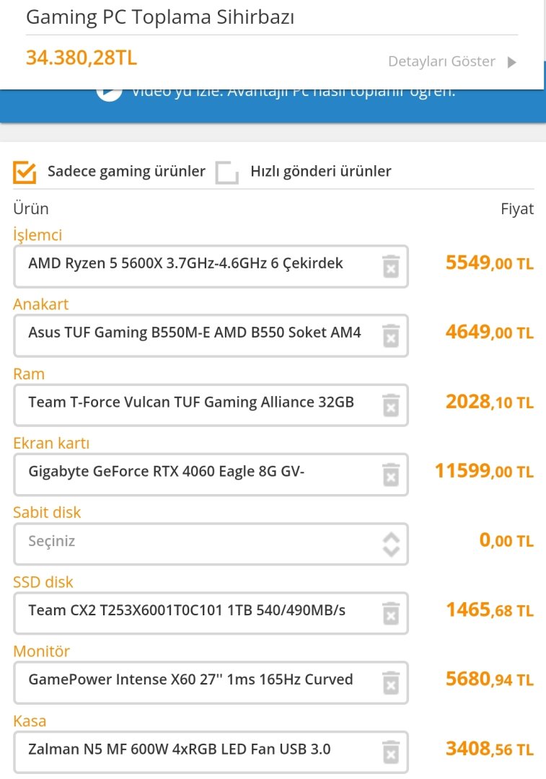Click the total price 34.380,28TL

tap(82, 58)
